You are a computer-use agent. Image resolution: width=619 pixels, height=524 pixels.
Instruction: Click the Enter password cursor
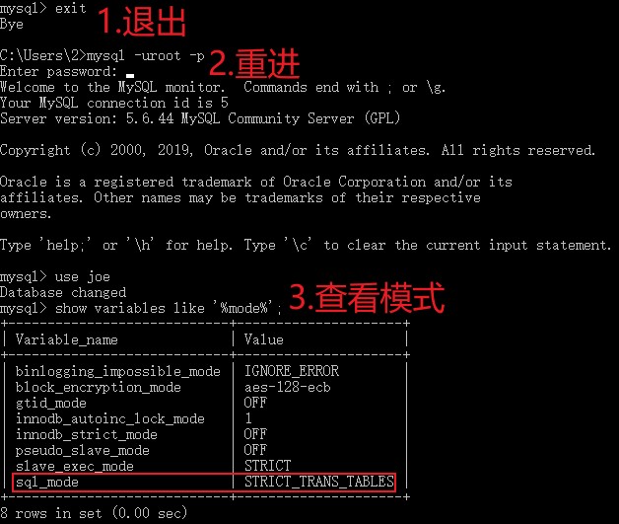pyautogui.click(x=130, y=75)
